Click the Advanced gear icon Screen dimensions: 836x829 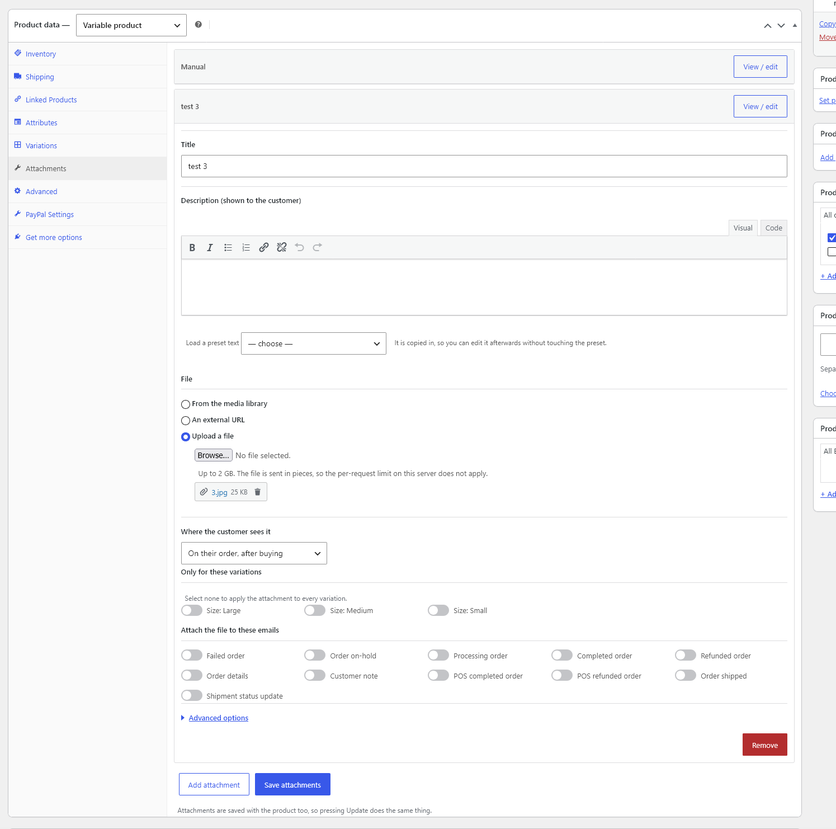18,191
